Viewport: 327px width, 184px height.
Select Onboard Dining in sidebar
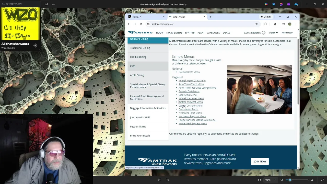(x=148, y=40)
